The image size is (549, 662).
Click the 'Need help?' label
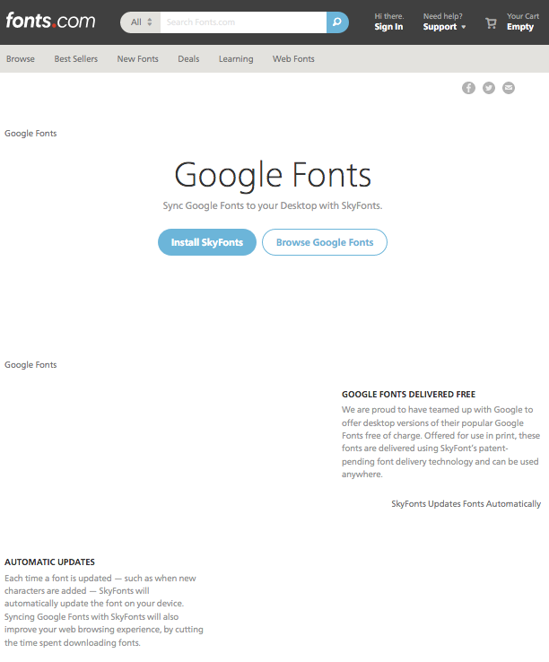point(442,16)
